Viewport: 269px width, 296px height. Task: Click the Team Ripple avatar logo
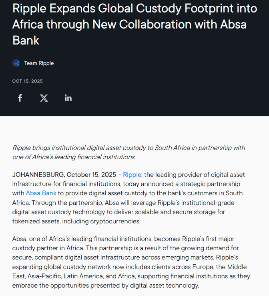[16, 63]
